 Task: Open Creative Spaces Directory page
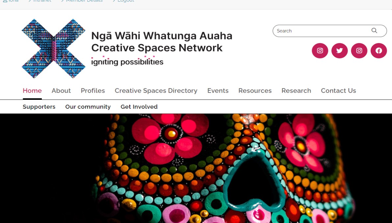[156, 91]
